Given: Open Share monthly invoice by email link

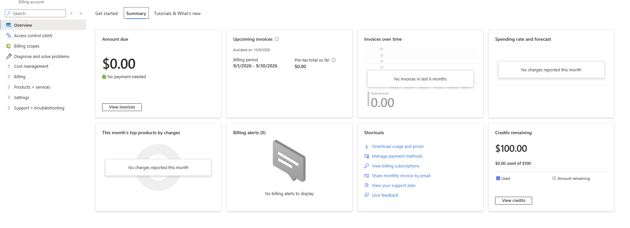Looking at the screenshot, I should (401, 176).
